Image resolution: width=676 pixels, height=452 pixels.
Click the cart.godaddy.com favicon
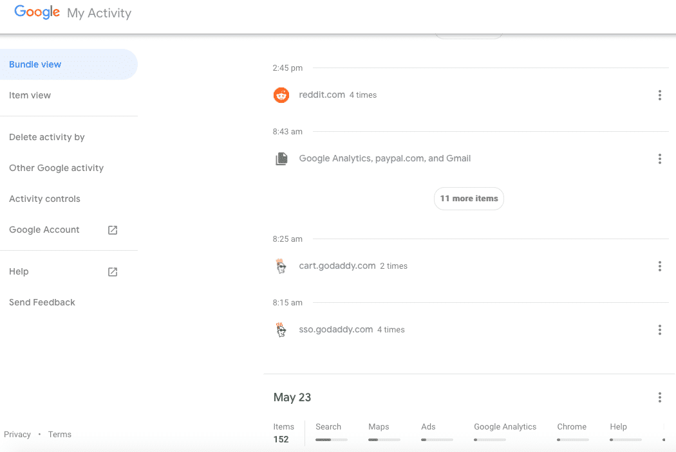281,266
